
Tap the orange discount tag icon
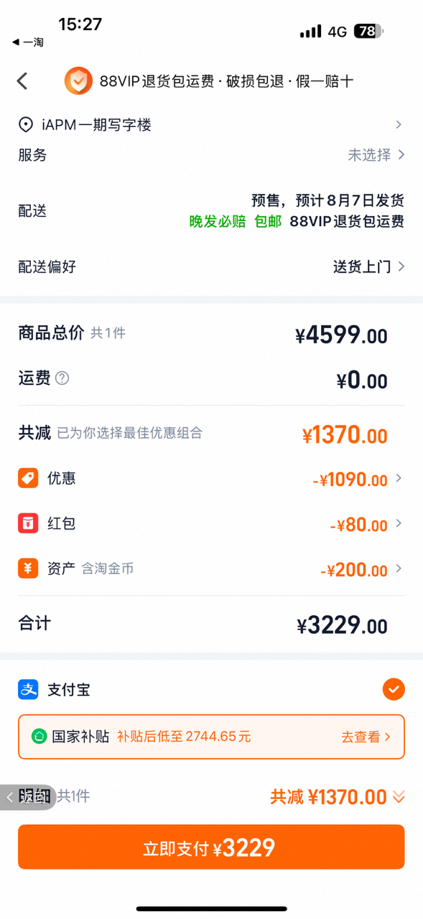click(28, 478)
